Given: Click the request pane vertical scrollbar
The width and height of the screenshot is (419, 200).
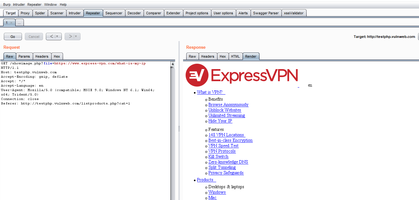Looking at the screenshot, I should click(x=173, y=133).
